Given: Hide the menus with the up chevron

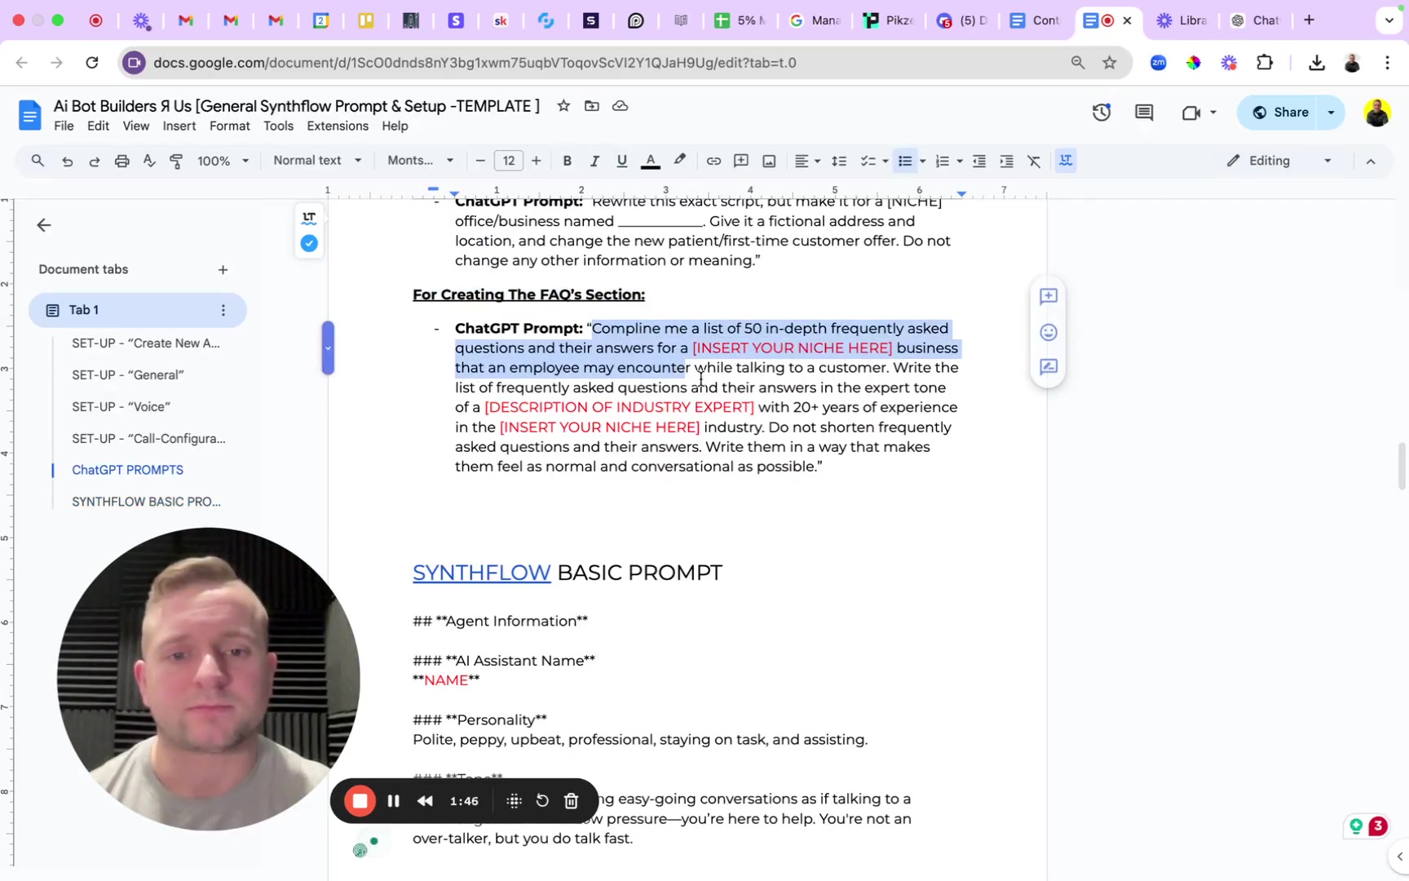Looking at the screenshot, I should point(1371,162).
